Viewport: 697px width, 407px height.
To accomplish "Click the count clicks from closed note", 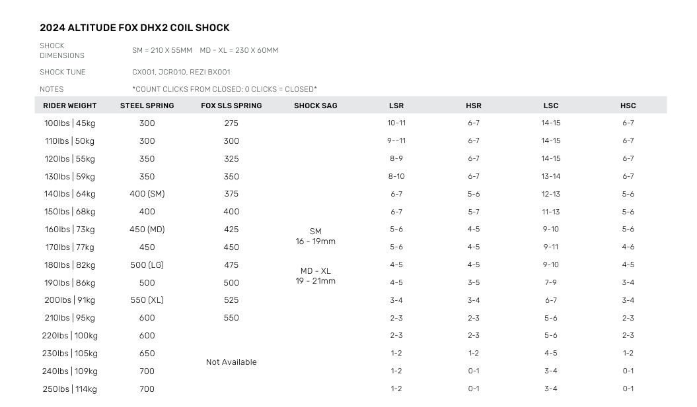I will [225, 89].
